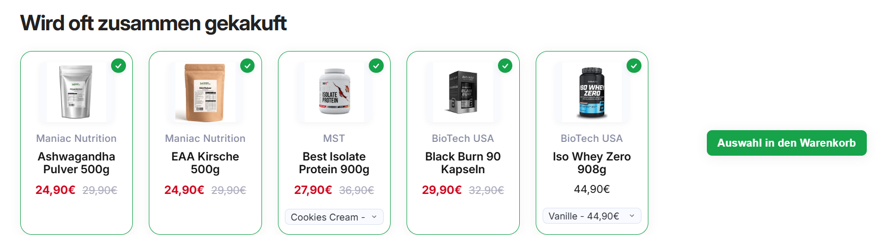Click MST brand name

click(x=334, y=138)
